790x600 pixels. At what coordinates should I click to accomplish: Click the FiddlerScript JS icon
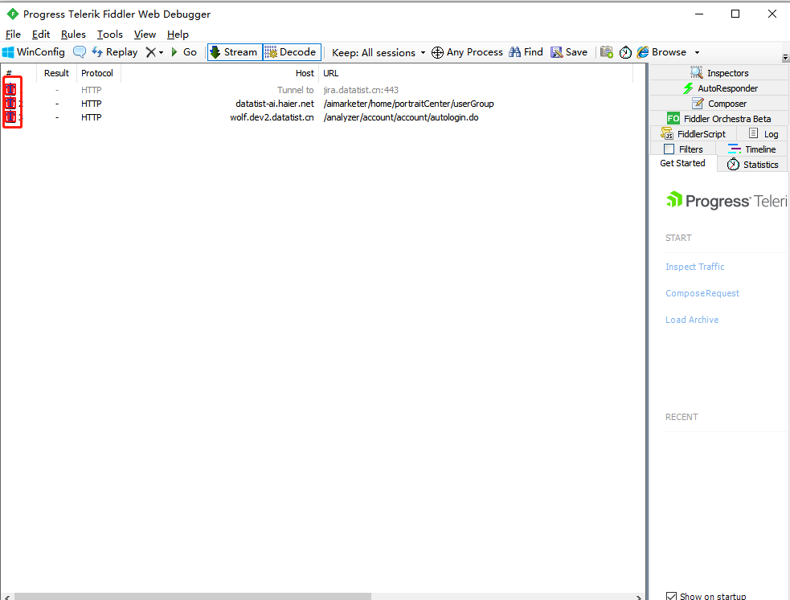click(667, 133)
